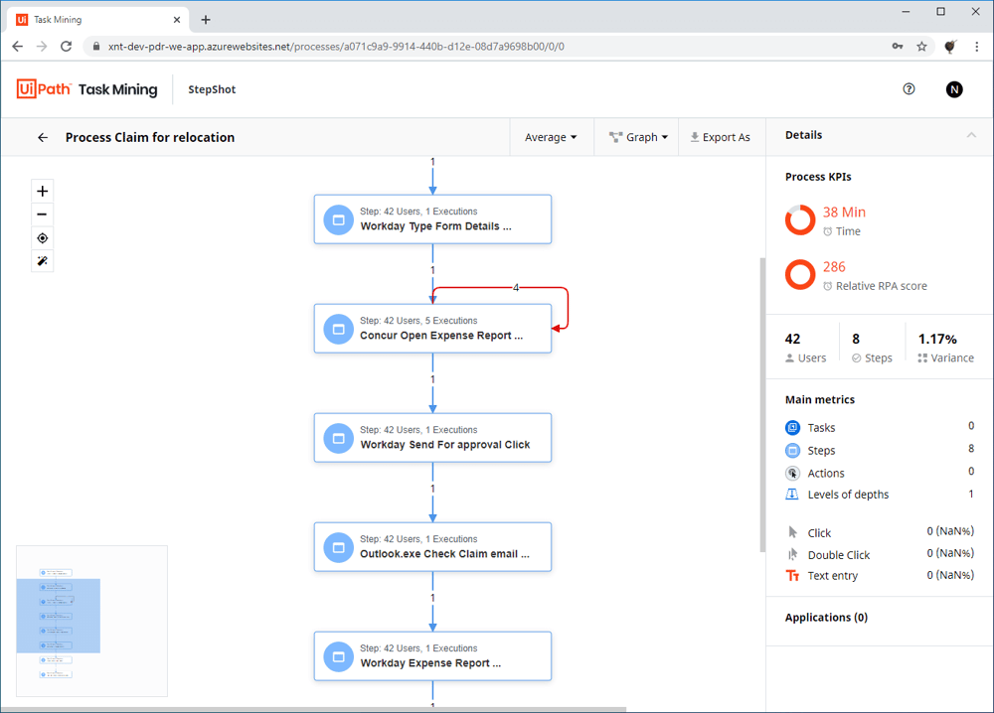Image resolution: width=994 pixels, height=713 pixels.
Task: Click the browser forward arrow
Action: coord(42,47)
